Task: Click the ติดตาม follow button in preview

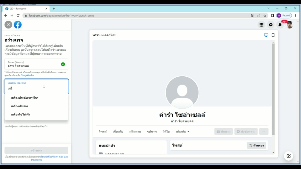Action: [x=224, y=131]
